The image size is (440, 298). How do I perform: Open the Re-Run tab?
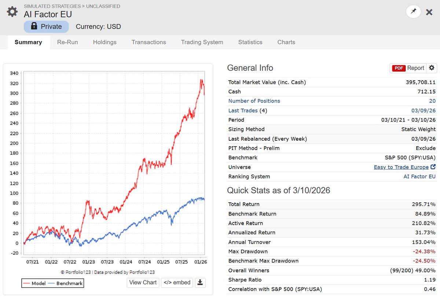point(67,42)
